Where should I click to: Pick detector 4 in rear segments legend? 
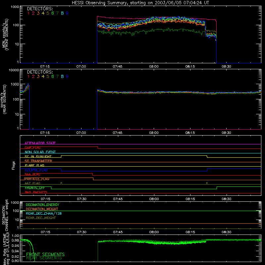pos(43,77)
